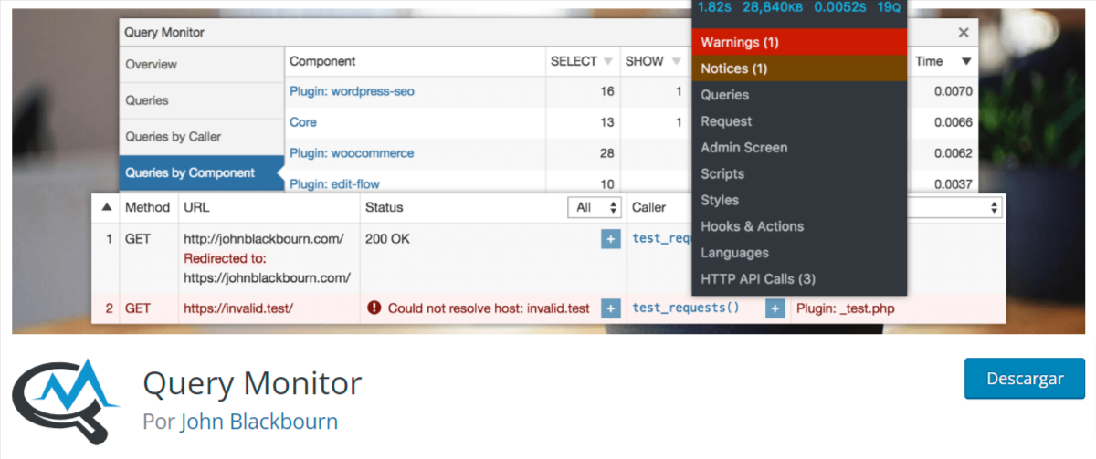Toggle row order with the triangle before Method
Viewport: 1096px width, 459px height.
[107, 207]
